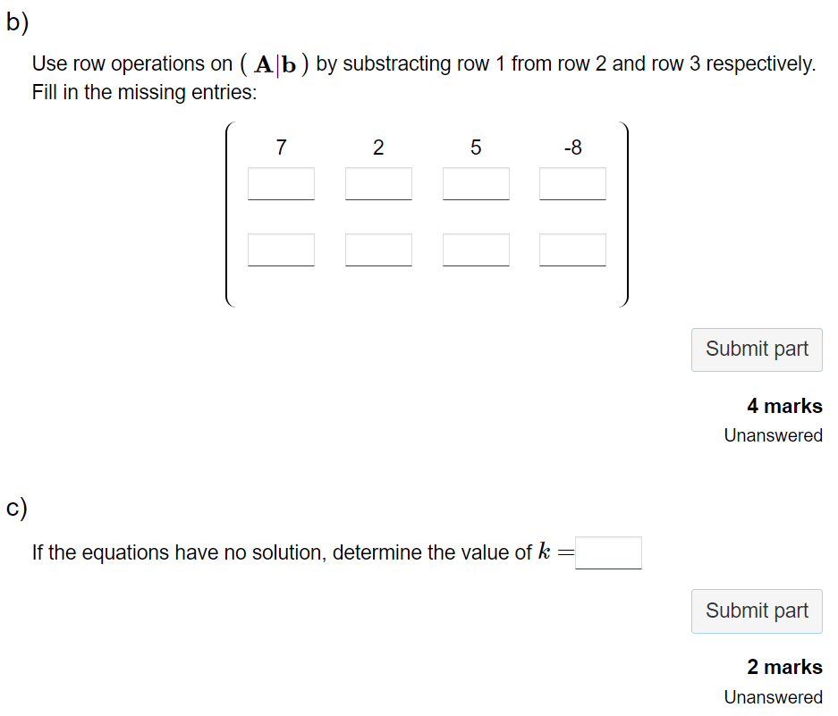The width and height of the screenshot is (838, 716).
Task: Click the third input box in matrix row 2
Action: (x=476, y=183)
